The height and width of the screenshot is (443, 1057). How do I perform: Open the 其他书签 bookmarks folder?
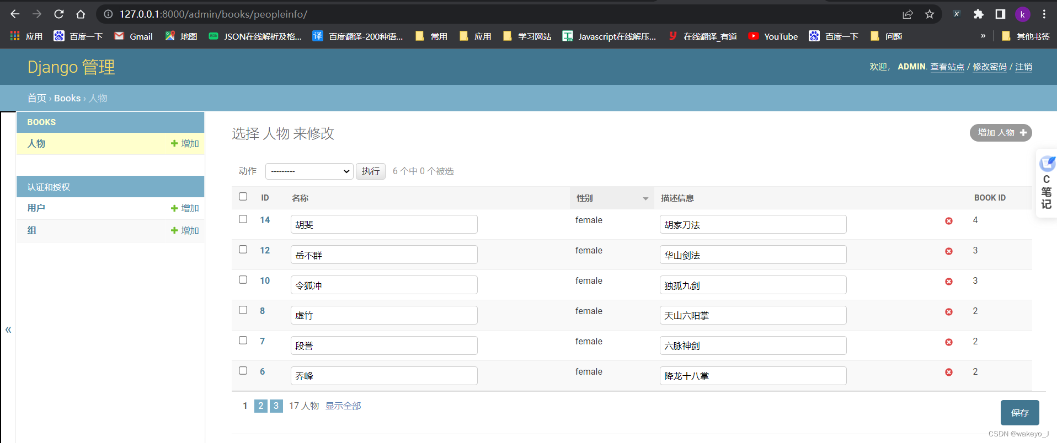point(1026,36)
